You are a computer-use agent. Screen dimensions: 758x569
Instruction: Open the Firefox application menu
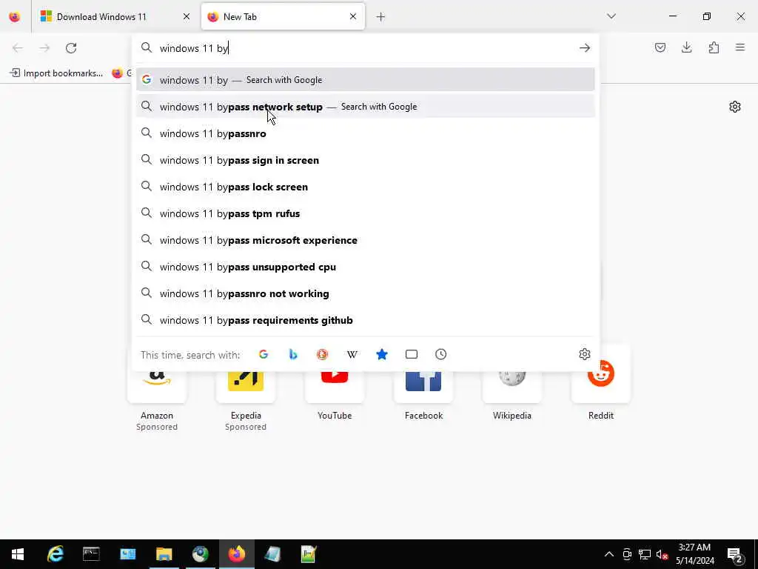click(x=740, y=47)
